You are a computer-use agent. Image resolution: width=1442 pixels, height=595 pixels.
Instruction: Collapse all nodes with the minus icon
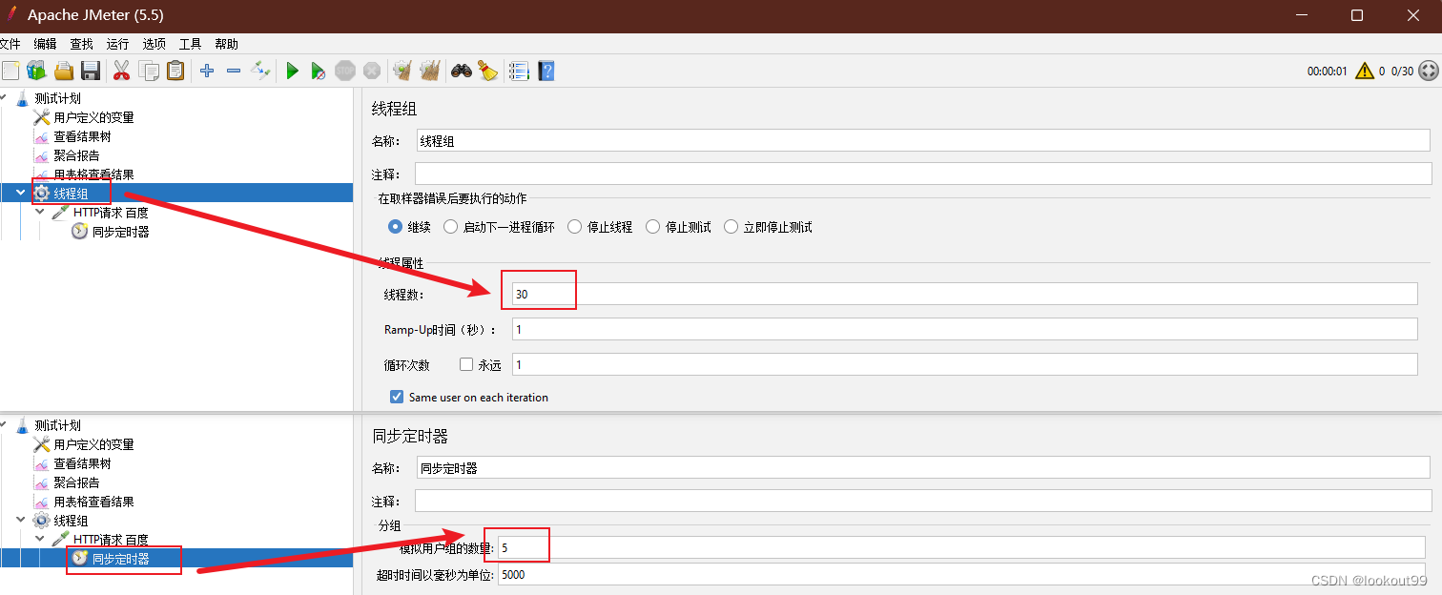(233, 71)
